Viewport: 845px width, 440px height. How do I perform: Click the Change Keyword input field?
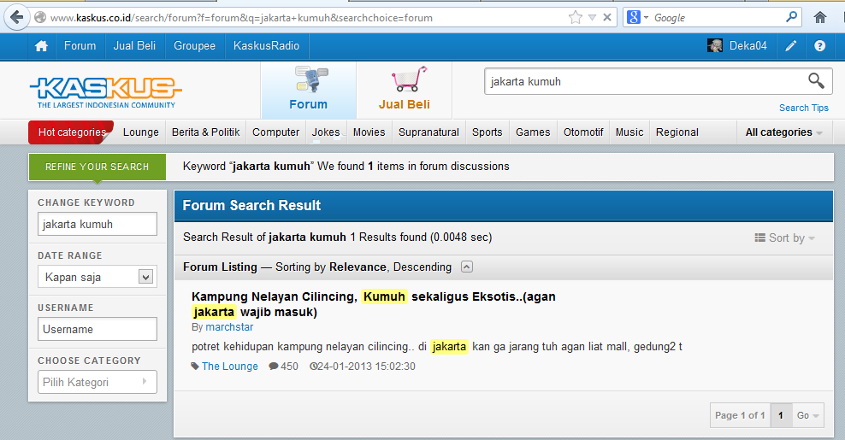(x=97, y=224)
